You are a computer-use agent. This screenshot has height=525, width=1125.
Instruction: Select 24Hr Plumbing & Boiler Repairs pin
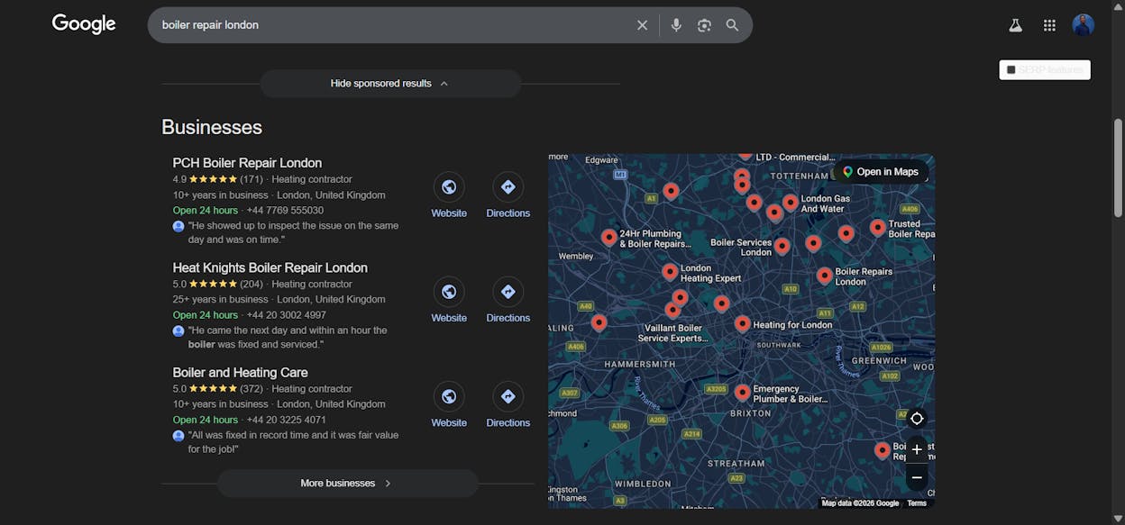point(609,237)
